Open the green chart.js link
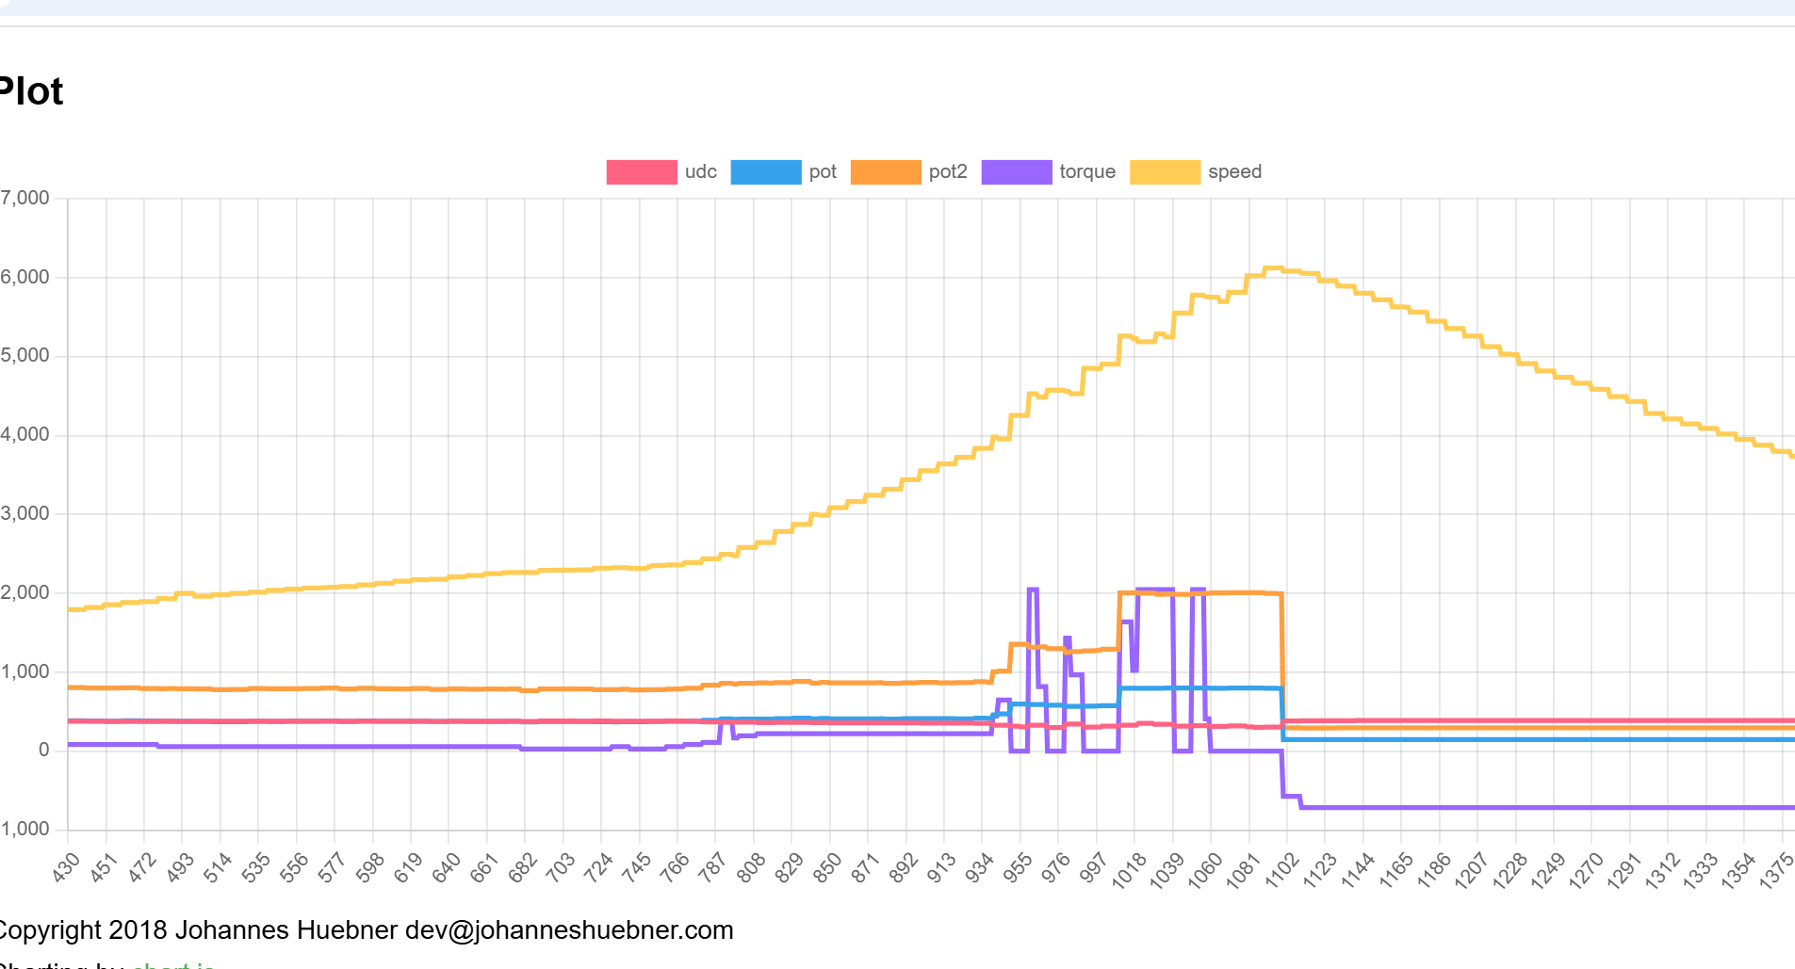Screen dimensions: 1795x969 click(173, 964)
